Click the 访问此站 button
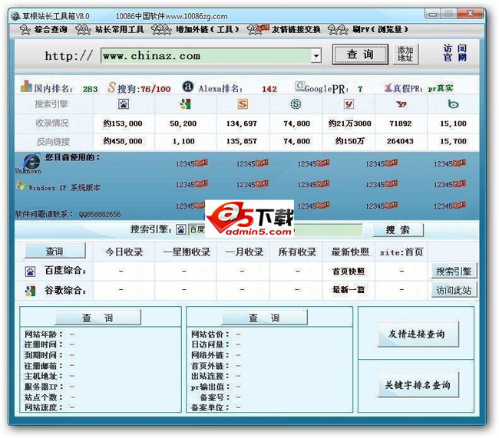 pyautogui.click(x=454, y=290)
